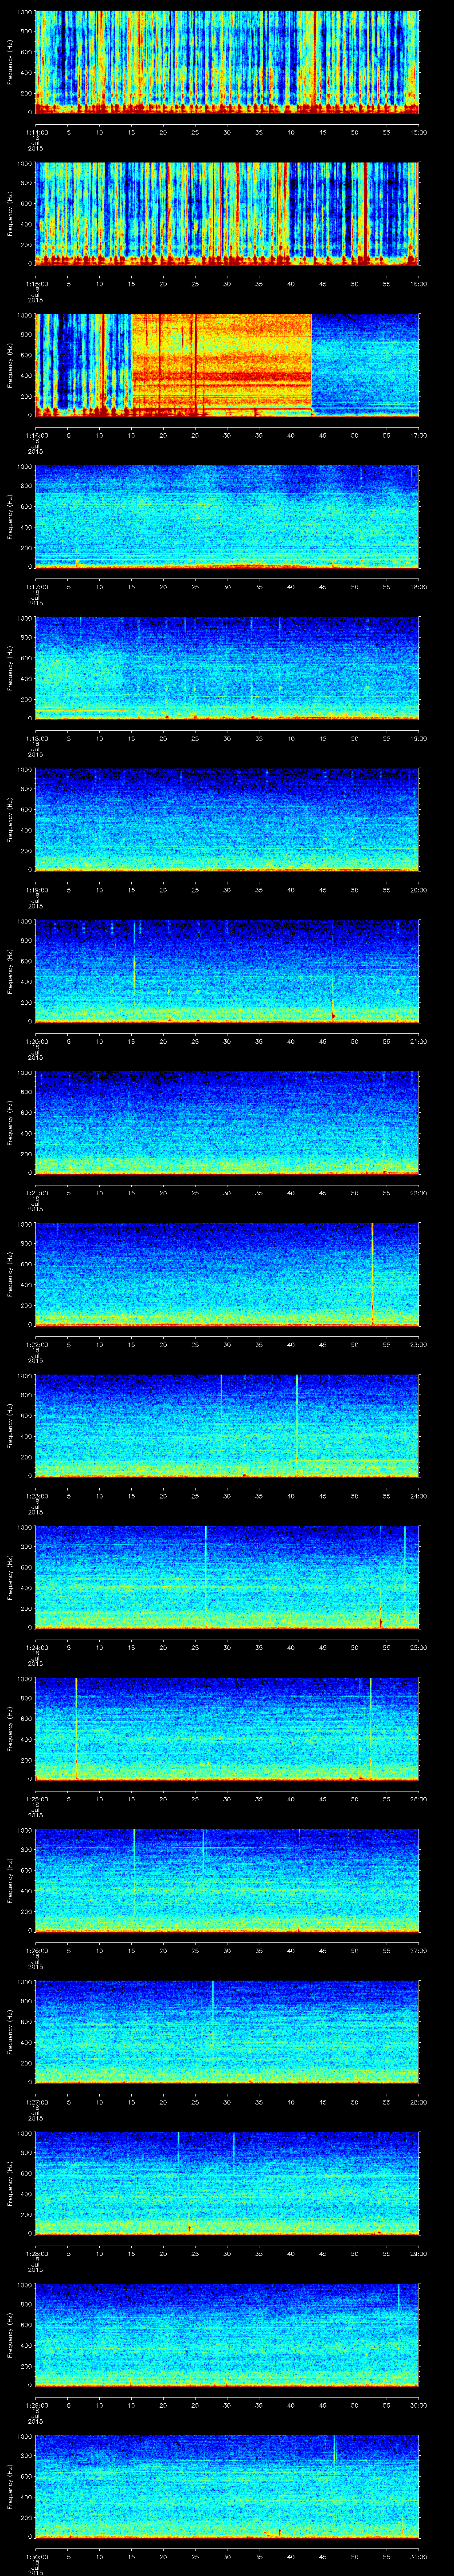Click the Frequency (Hz) axis label of top spectrogram
This screenshot has width=454, height=2576.
10,62
